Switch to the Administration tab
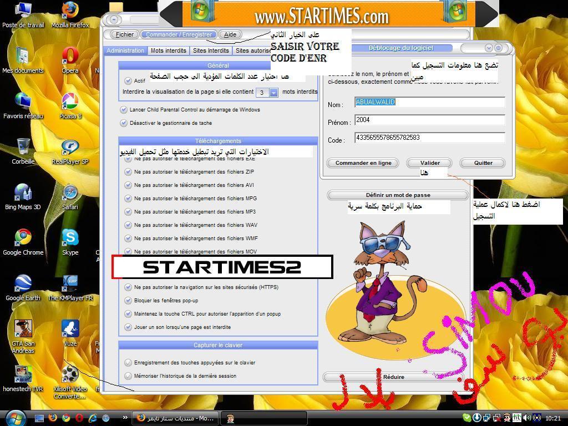 coord(125,50)
